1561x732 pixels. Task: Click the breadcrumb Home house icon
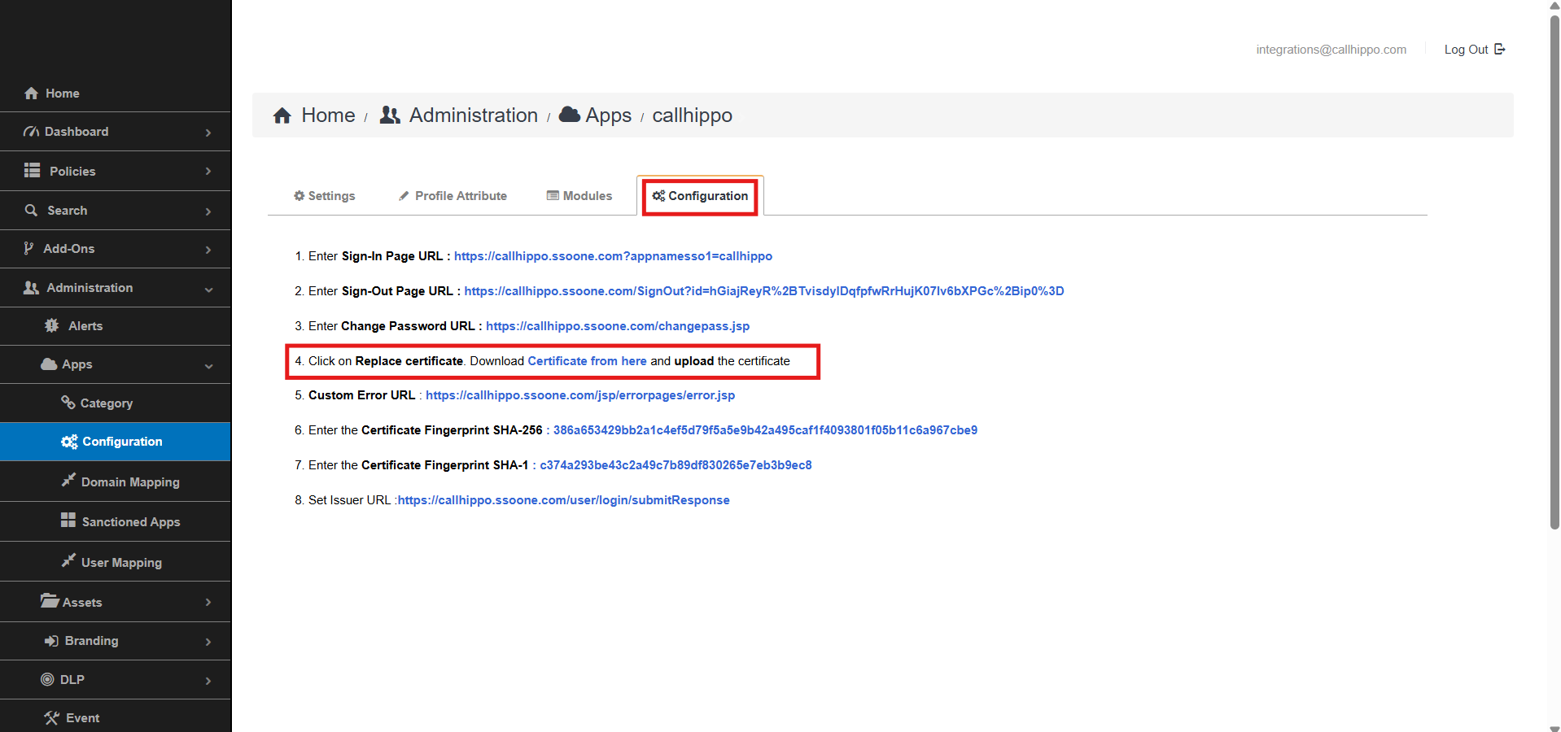click(282, 115)
